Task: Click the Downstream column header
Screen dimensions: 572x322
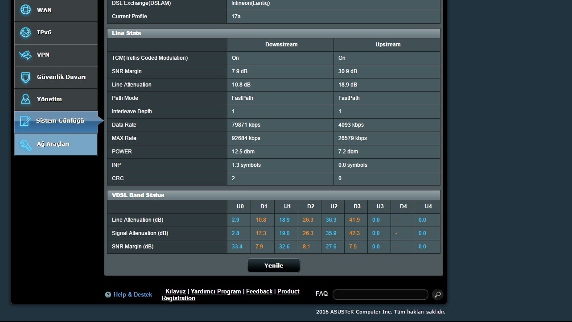Action: 281,45
